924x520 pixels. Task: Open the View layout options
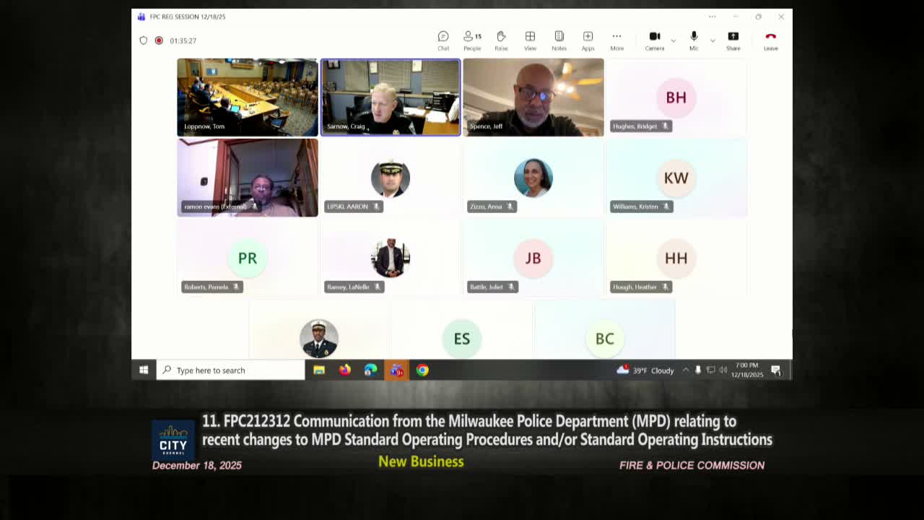pyautogui.click(x=530, y=40)
